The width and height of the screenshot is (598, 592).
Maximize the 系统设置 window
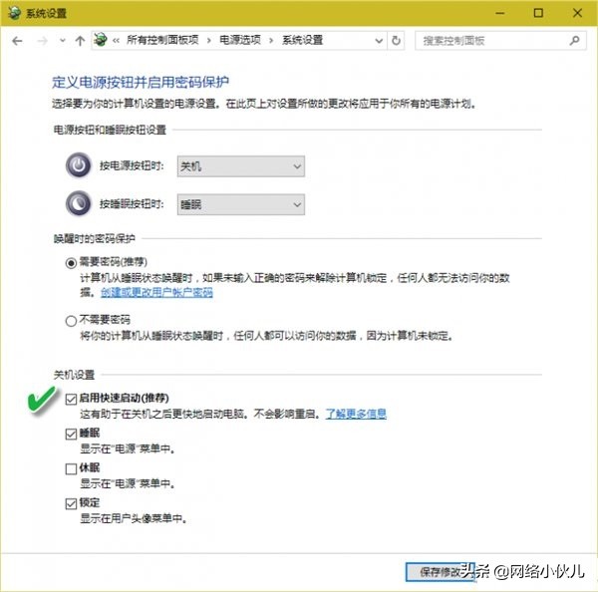point(538,13)
